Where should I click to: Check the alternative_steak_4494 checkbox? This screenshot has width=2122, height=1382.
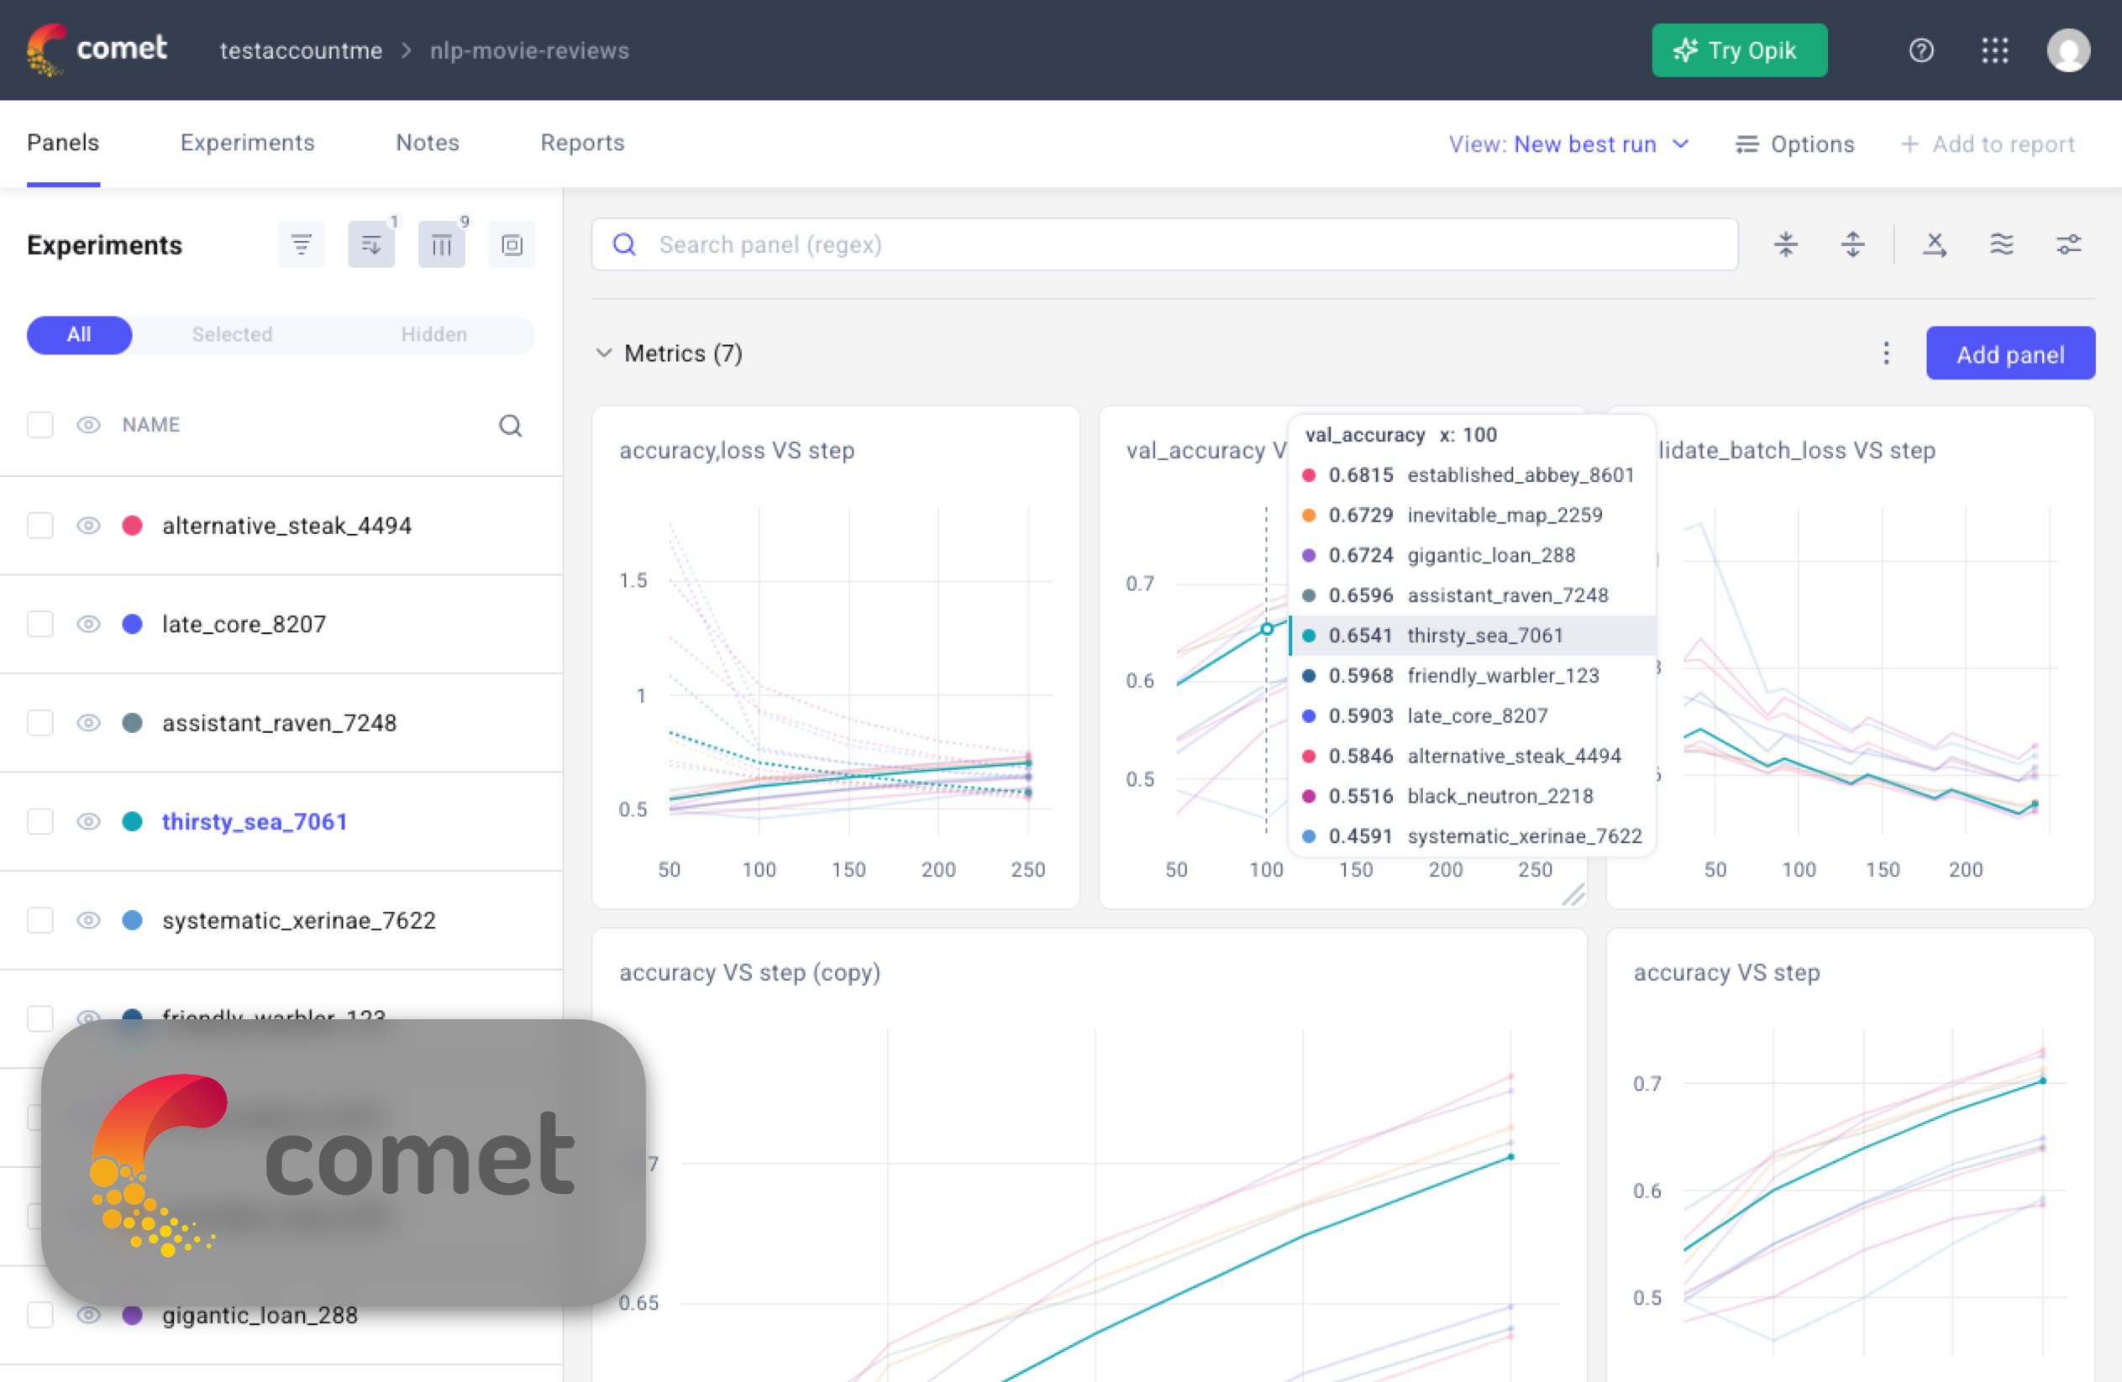pos(40,526)
